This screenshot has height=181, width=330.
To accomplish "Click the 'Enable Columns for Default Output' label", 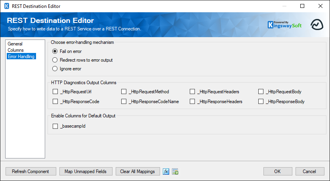I will [x=83, y=116].
